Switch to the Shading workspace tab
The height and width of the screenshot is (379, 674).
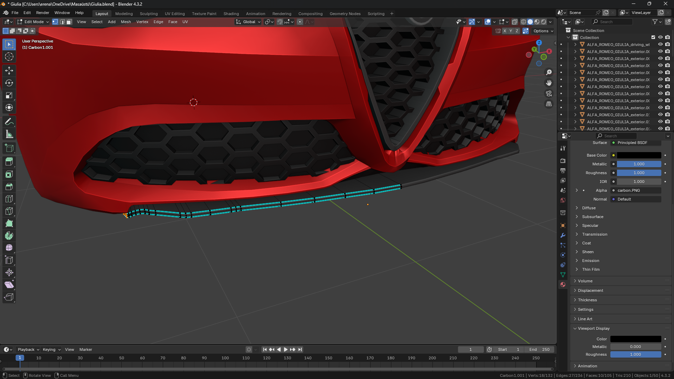231,14
